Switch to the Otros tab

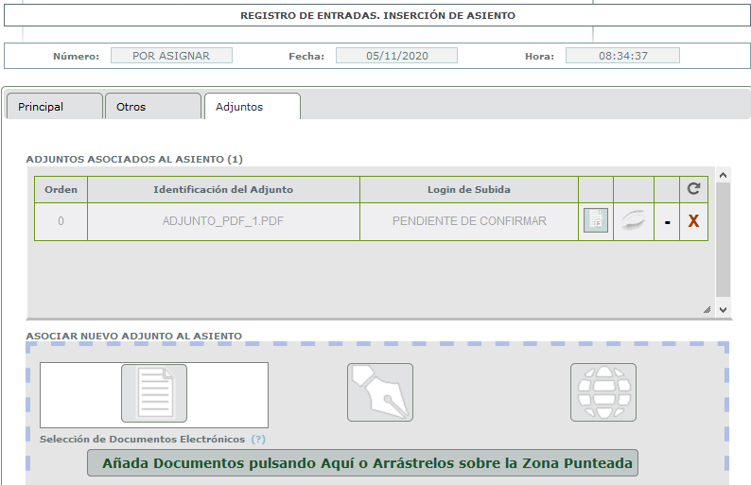pyautogui.click(x=153, y=106)
